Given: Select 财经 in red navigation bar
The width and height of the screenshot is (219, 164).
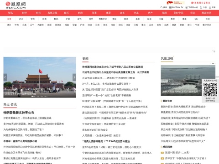Looking at the screenshot, I should pyautogui.click(x=24, y=13).
